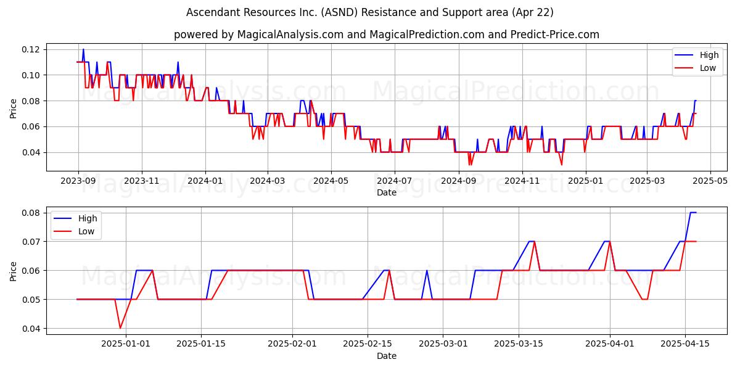Click the '2024-09' x-axis tick label
This screenshot has height=370, width=740.
tap(459, 181)
